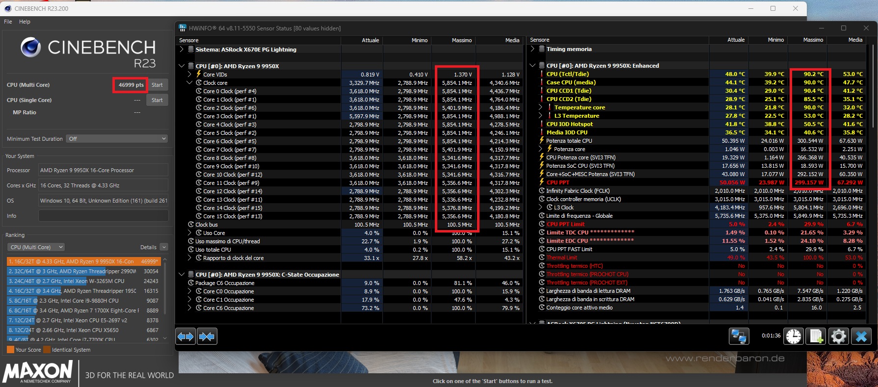This screenshot has width=878, height=387.
Task: Click the icon beside Package C6 Occupazione
Action: [x=191, y=283]
